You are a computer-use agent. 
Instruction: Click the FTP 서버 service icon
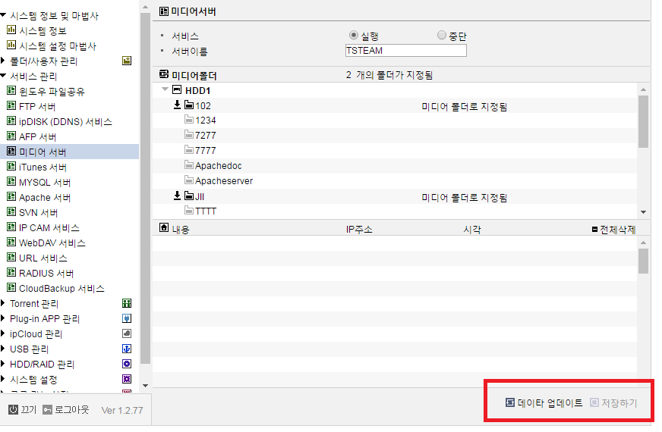[11, 106]
